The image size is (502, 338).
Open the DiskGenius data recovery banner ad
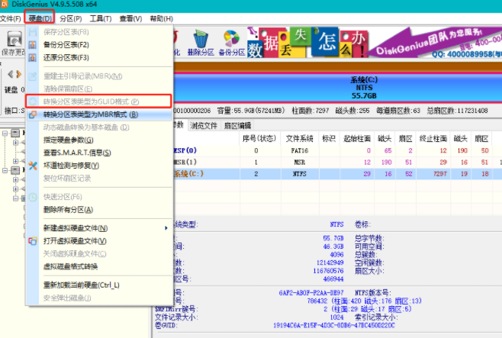pyautogui.click(x=374, y=42)
